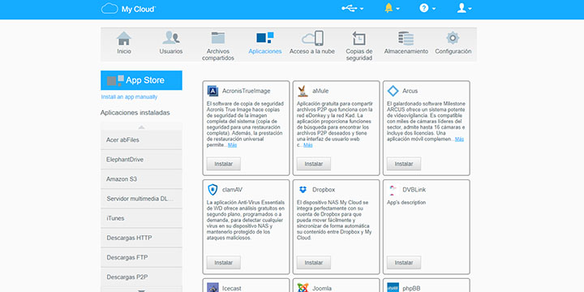Click the Arcus app icon
584x292 pixels.
(x=393, y=91)
